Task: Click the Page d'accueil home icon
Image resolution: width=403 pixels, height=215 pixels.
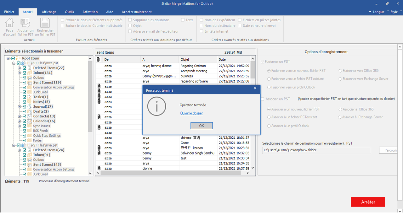Action: 9,23
